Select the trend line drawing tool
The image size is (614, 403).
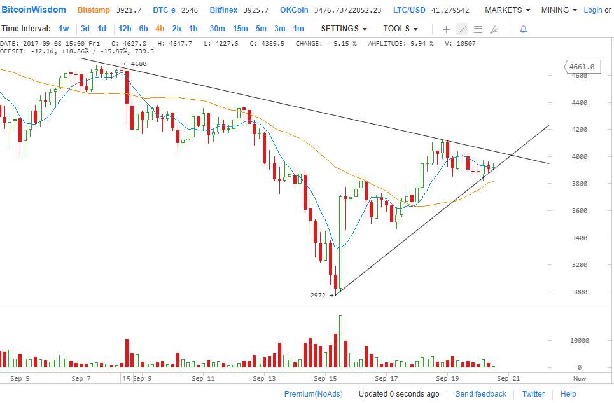pyautogui.click(x=462, y=29)
